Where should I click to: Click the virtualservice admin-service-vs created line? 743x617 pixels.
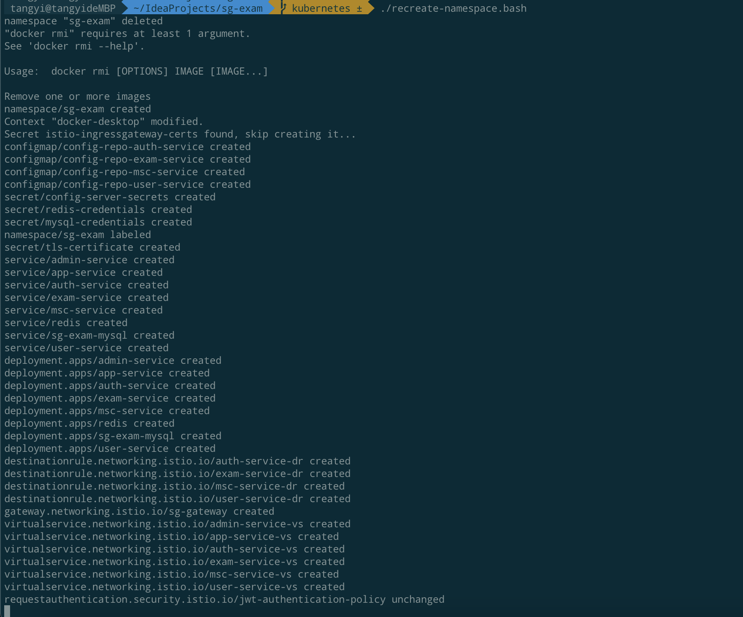coord(177,524)
